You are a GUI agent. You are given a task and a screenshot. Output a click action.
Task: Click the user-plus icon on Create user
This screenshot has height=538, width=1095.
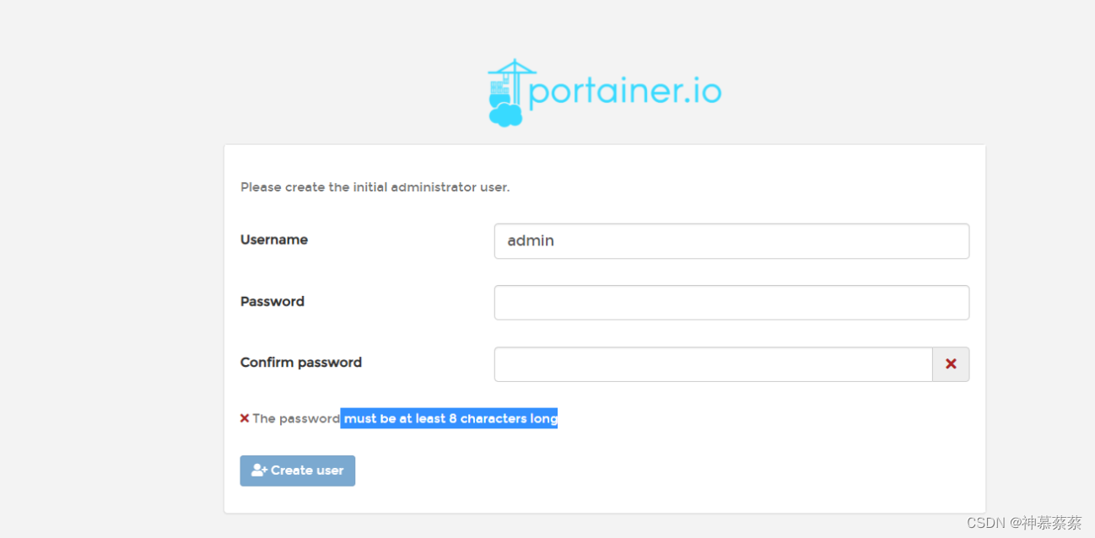(x=259, y=471)
